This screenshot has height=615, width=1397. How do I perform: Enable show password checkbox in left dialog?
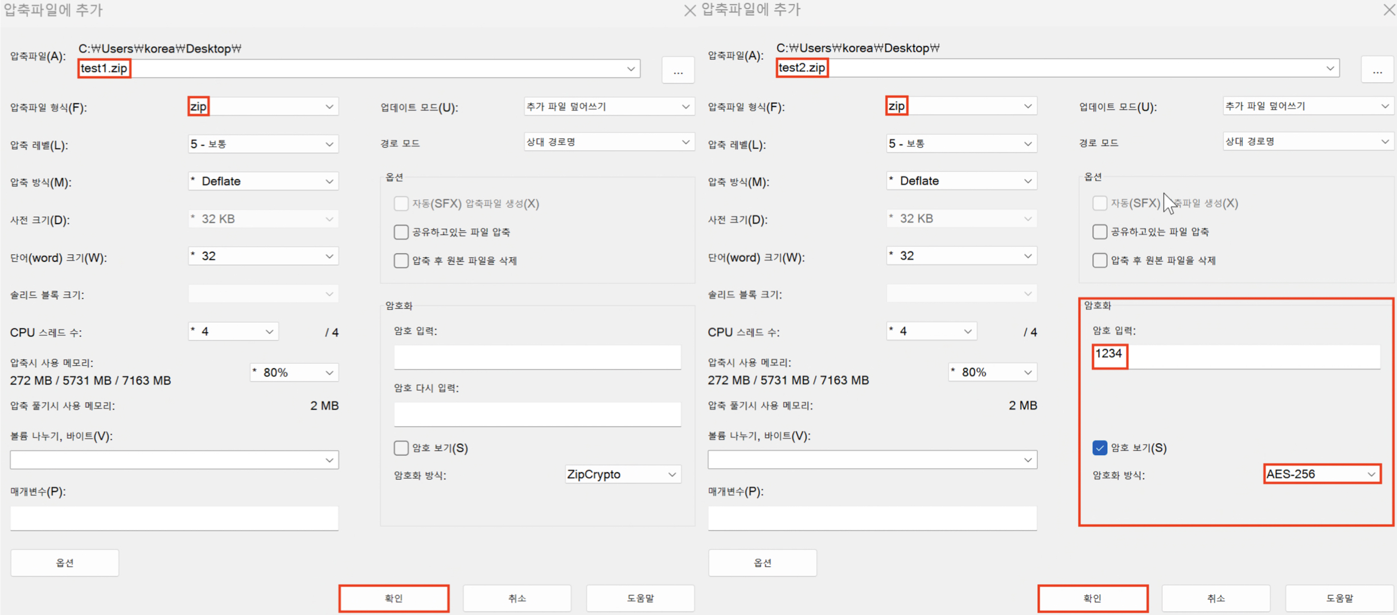(x=401, y=448)
